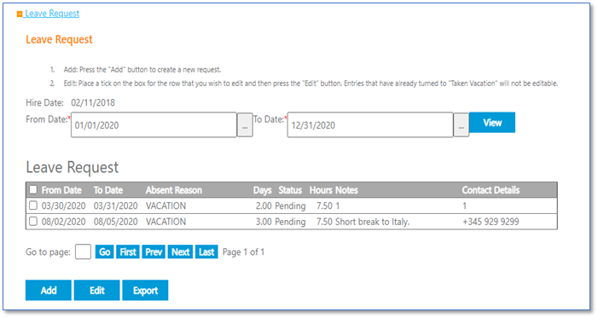This screenshot has width=598, height=318.
Task: Click the Hire Date value 02/11/2018
Action: pos(93,102)
